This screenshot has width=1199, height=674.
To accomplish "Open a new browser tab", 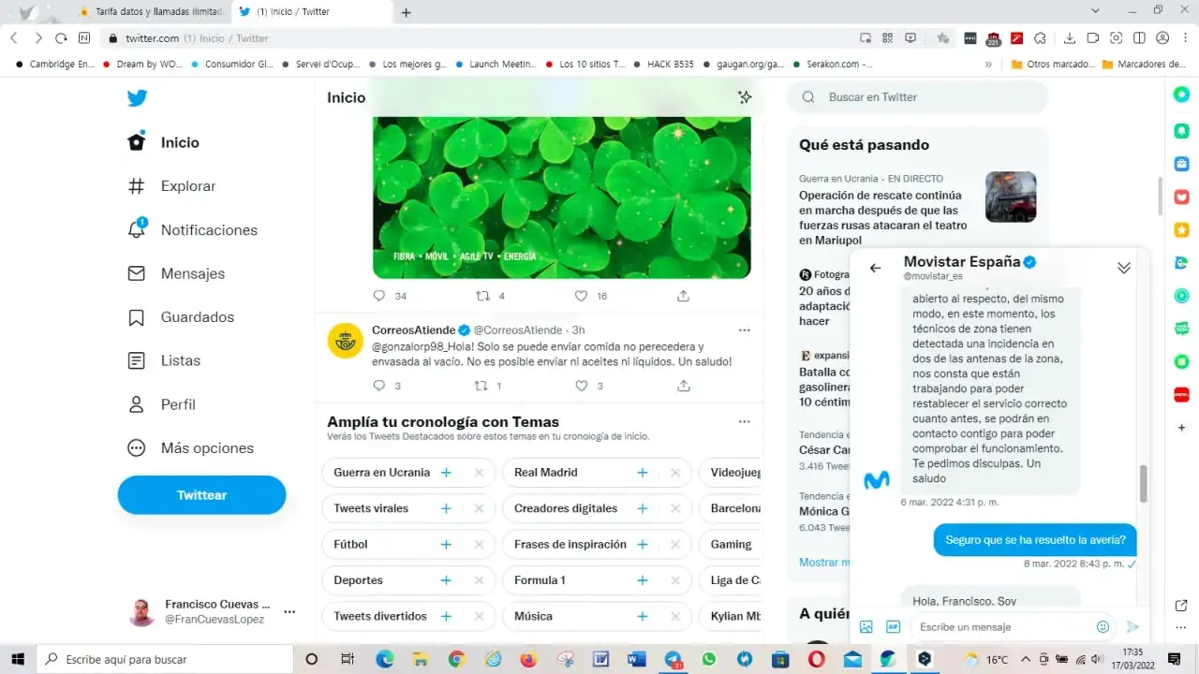I will [x=406, y=12].
